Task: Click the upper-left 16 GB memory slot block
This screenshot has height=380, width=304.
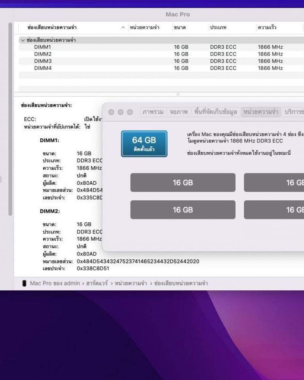Action: tap(183, 182)
